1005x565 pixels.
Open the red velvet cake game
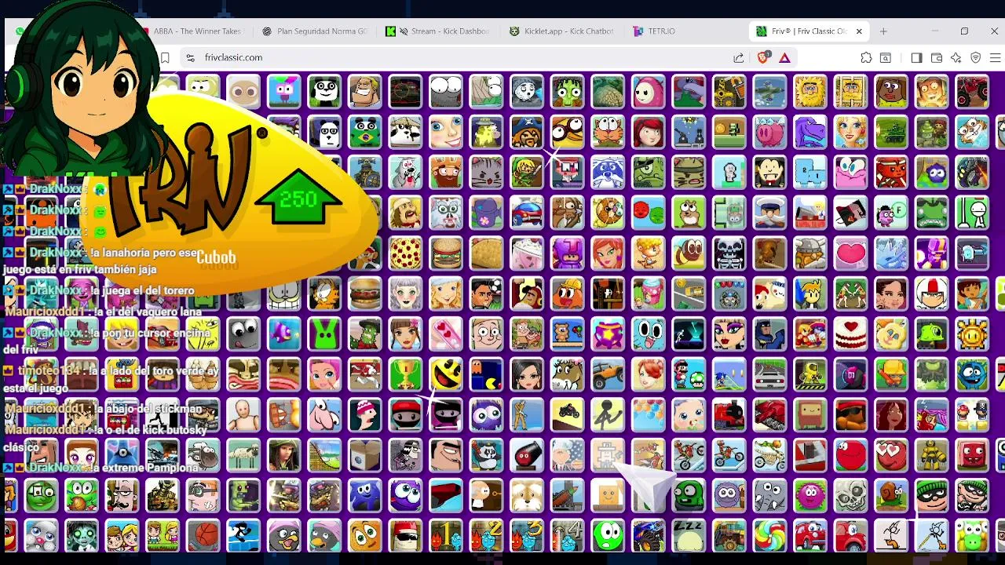[x=850, y=334]
